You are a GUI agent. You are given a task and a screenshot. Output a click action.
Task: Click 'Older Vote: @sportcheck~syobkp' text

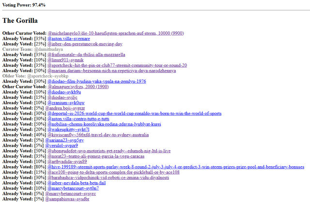[35, 76]
